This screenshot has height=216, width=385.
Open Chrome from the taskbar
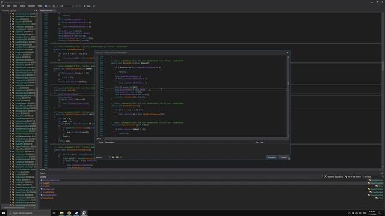[69, 213]
